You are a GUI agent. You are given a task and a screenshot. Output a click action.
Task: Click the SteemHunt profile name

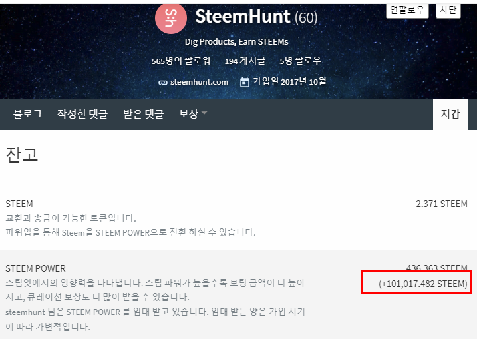point(242,17)
